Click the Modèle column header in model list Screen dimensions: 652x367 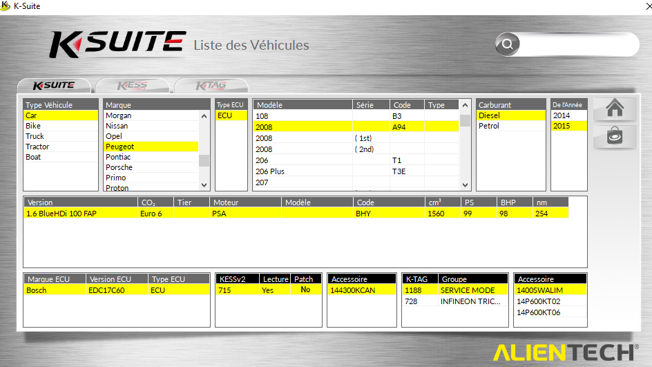pos(303,105)
